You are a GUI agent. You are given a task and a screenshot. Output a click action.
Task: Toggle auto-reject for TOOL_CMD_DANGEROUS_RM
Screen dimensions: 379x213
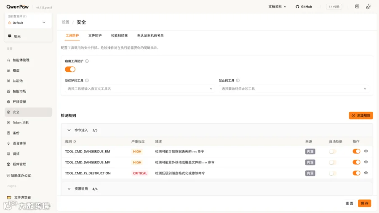click(x=333, y=152)
